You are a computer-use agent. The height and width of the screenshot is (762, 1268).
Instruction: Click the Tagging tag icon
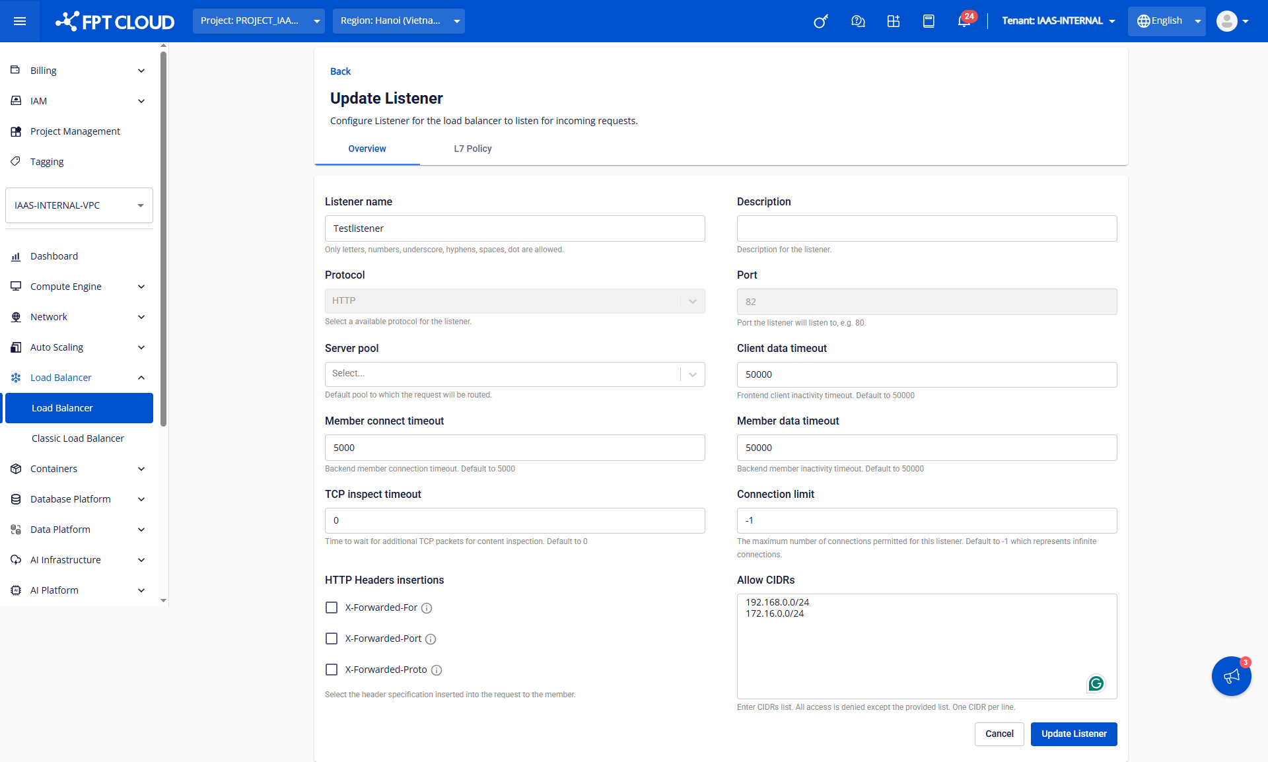16,161
